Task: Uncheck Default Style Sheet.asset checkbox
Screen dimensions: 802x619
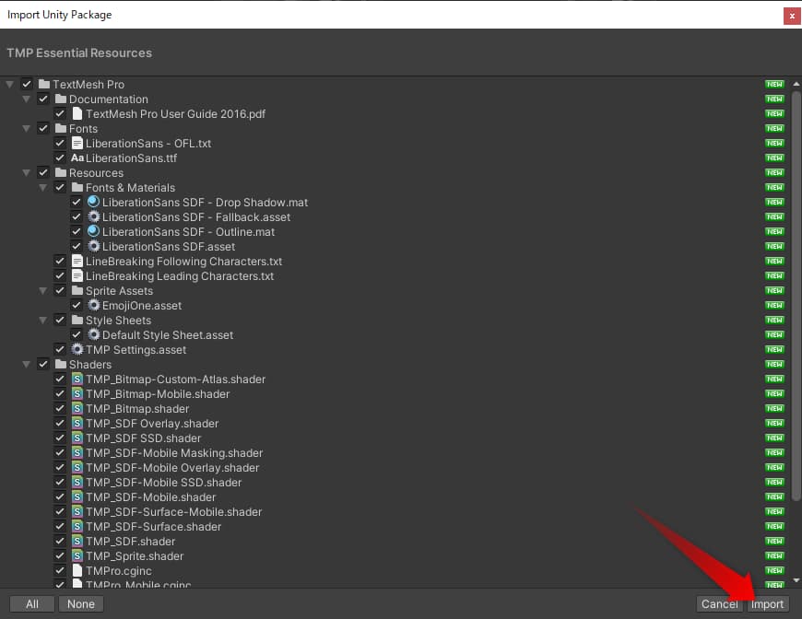Action: [77, 335]
